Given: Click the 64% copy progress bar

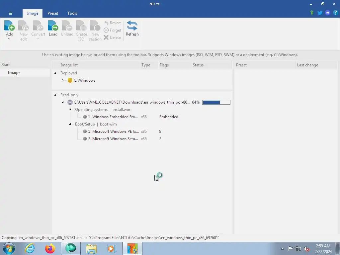Looking at the screenshot, I should coord(216,102).
